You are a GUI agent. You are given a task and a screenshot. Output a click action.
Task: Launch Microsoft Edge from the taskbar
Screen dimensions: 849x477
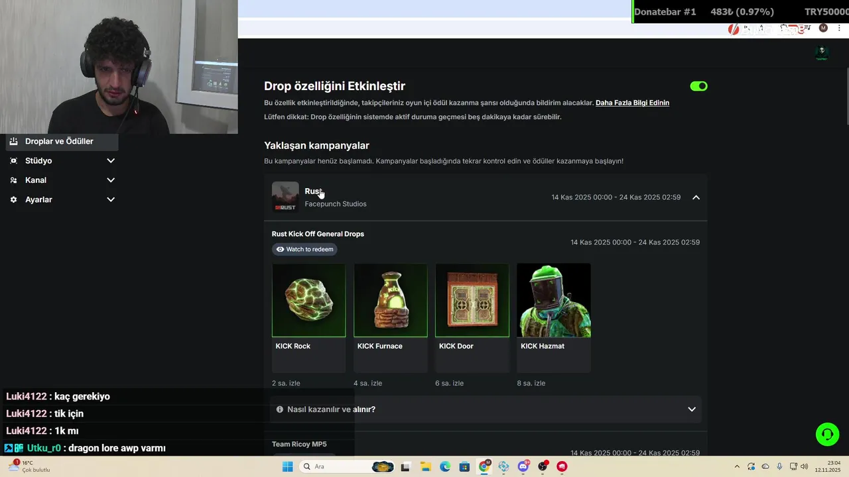click(x=445, y=466)
